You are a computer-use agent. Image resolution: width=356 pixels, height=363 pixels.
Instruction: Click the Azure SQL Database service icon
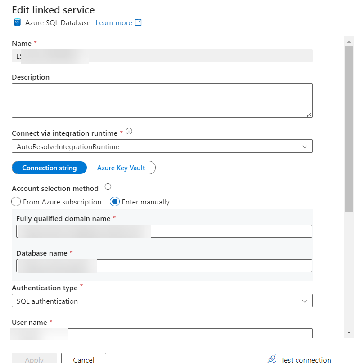tap(17, 22)
